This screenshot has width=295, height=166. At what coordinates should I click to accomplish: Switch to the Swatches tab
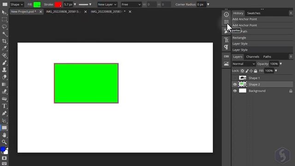tap(254, 13)
